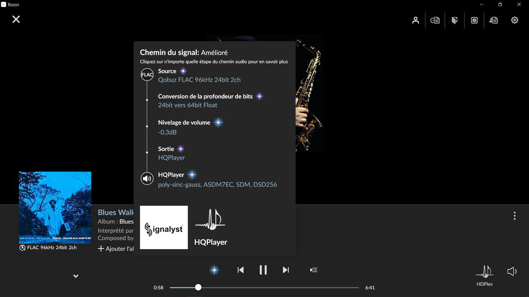Minimize the Roon window

click(x=482, y=5)
